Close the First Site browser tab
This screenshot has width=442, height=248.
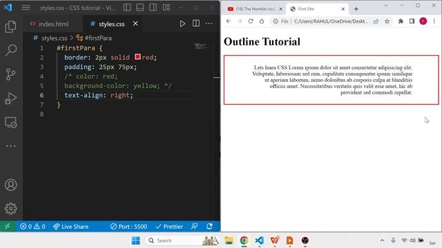click(x=343, y=9)
